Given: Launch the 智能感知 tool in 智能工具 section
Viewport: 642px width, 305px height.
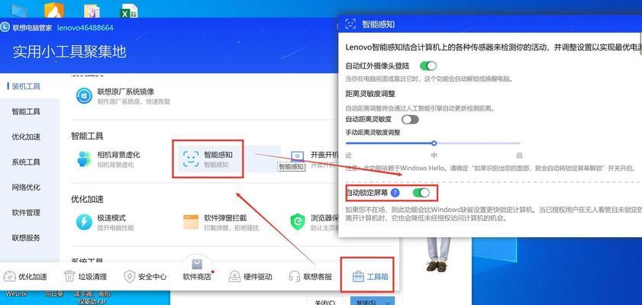Looking at the screenshot, I should pos(208,159).
